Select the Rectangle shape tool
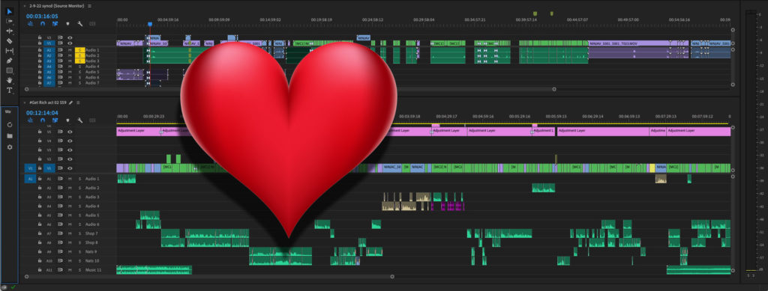 pyautogui.click(x=9, y=70)
